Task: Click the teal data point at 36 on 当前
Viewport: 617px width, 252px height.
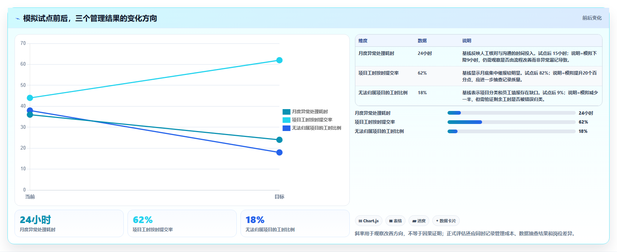Action: tap(30, 115)
